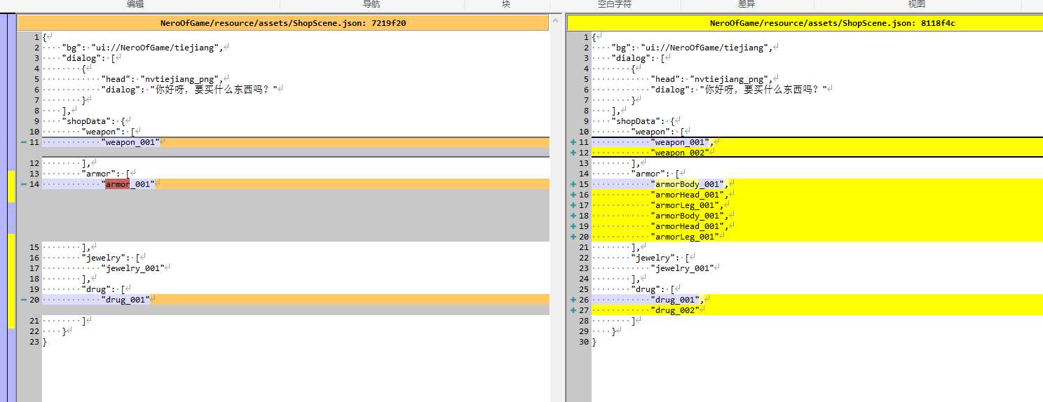The width and height of the screenshot is (1043, 402).
Task: Click added "weapon_001", line in right pane
Action: pos(817,142)
